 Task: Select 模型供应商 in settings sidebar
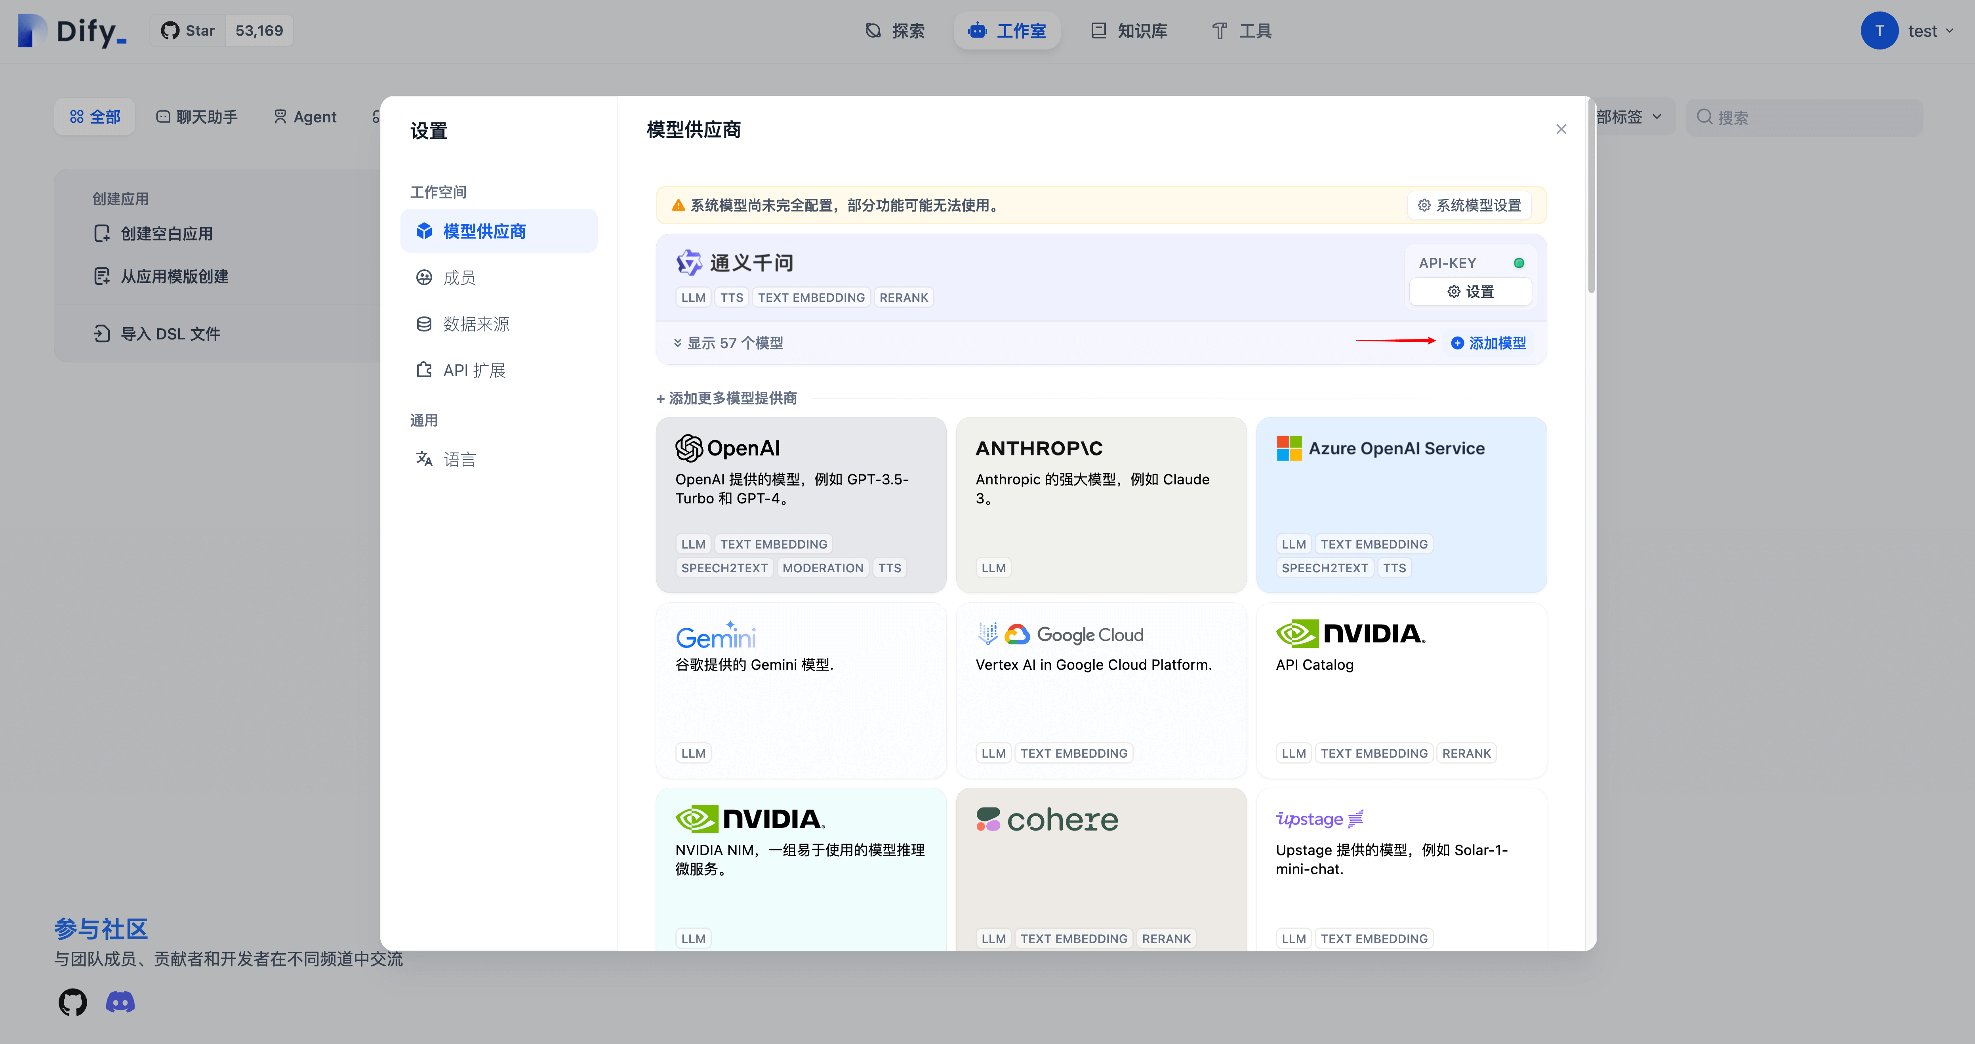click(498, 231)
